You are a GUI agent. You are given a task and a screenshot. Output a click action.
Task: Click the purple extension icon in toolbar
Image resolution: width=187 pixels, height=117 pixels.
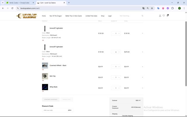(x=168, y=8)
